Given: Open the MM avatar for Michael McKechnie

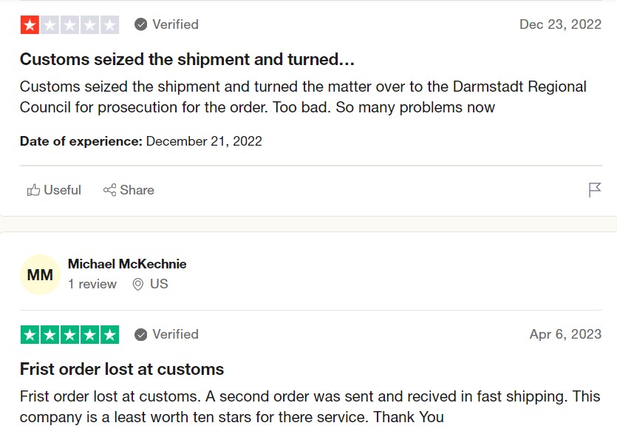Looking at the screenshot, I should pyautogui.click(x=40, y=274).
